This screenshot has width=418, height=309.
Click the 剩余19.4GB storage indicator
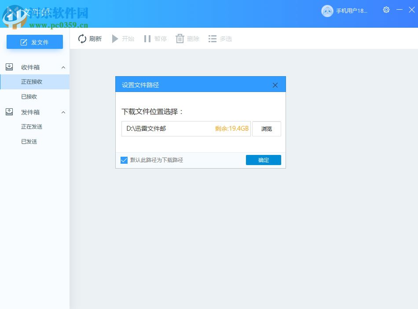232,129
